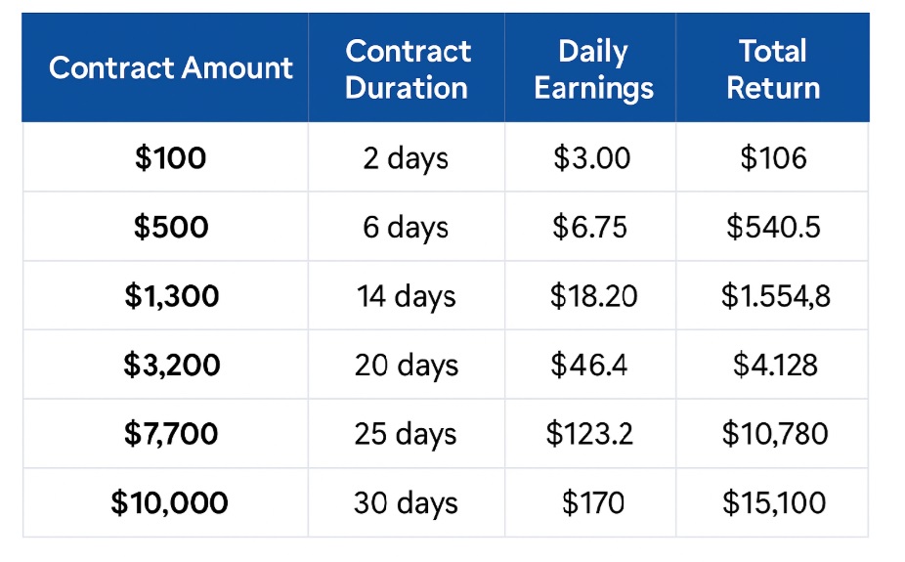Select the $46.4 daily earnings cell
This screenshot has height=562, width=905.
pos(589,365)
